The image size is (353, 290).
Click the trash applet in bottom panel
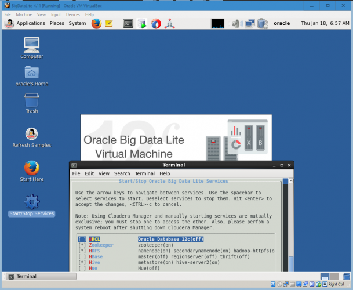347,276
